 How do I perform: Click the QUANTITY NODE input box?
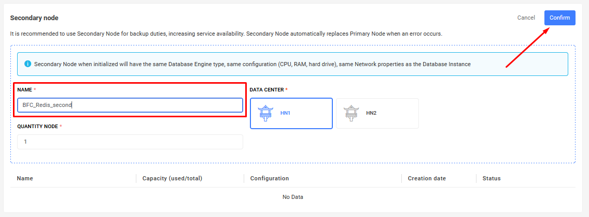(130, 142)
